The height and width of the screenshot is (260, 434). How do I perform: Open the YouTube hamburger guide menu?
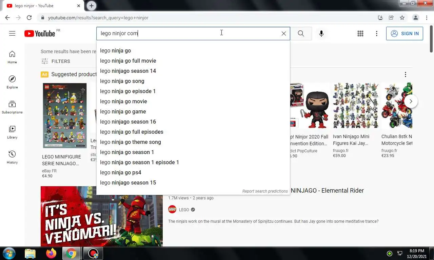coord(12,33)
